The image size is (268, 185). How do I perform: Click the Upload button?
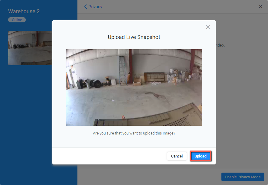pyautogui.click(x=200, y=156)
